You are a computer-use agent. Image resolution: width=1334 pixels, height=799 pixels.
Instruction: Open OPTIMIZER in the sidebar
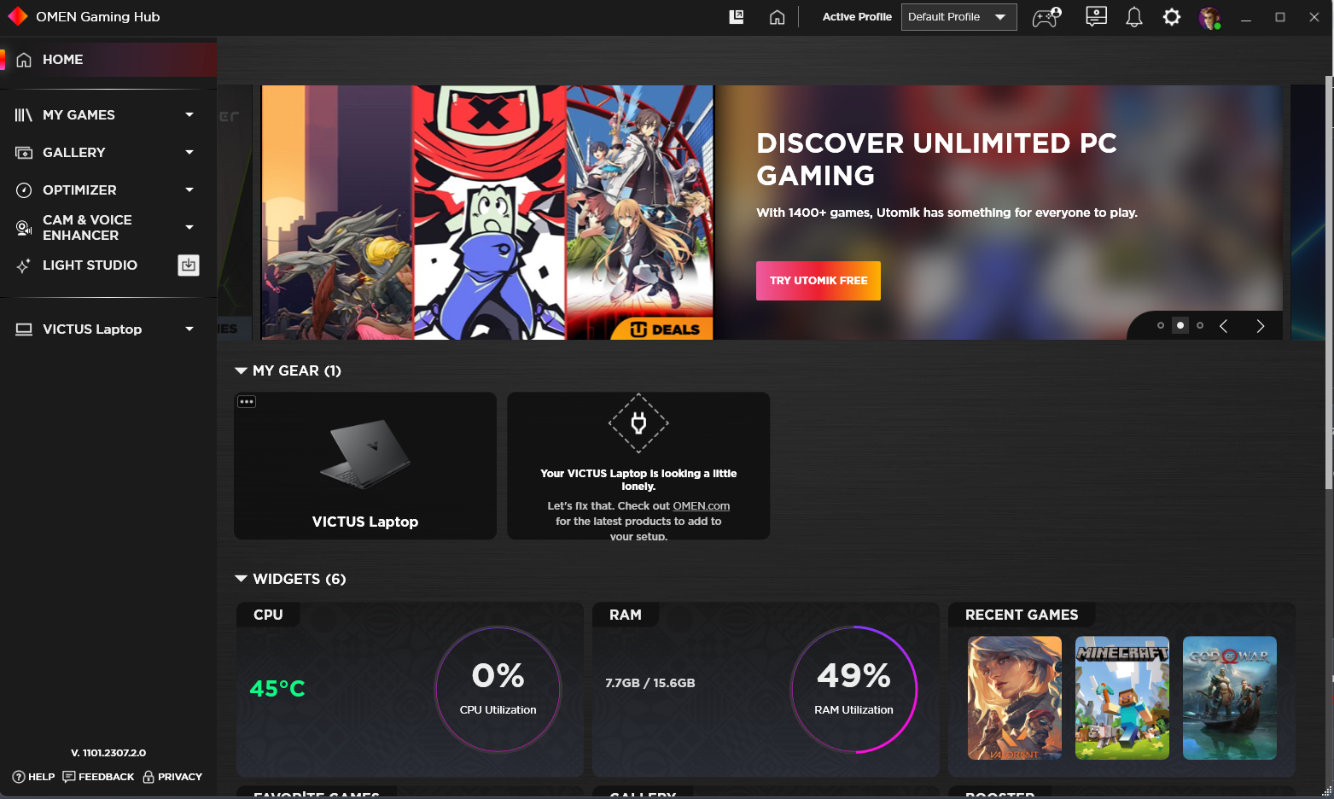click(79, 190)
